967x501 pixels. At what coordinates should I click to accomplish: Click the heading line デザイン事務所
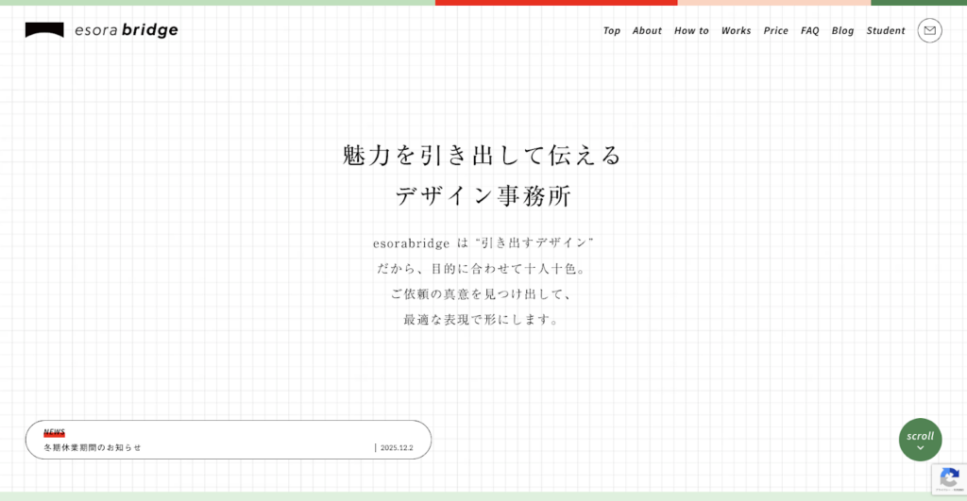click(x=483, y=196)
